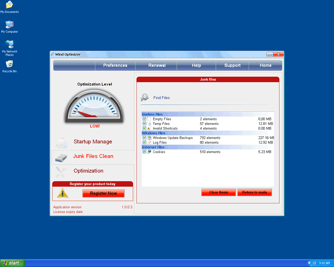Open My Computer desktop icon
This screenshot has height=267, width=334.
pyautogui.click(x=9, y=24)
